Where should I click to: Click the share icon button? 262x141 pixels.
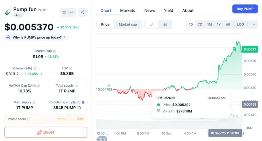point(83,12)
